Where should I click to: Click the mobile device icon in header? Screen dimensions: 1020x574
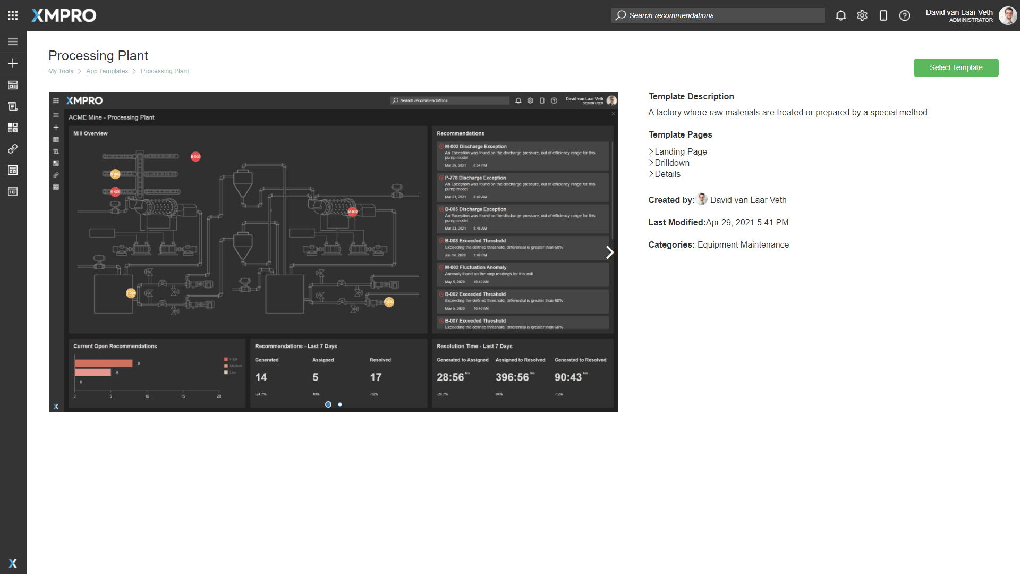883,15
